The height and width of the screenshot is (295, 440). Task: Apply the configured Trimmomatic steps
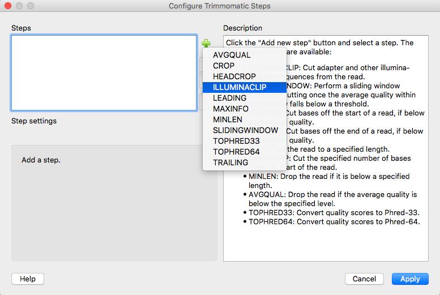click(x=410, y=279)
